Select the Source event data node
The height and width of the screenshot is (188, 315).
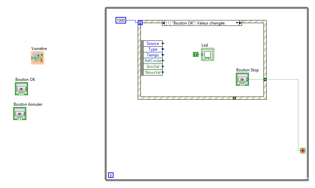[x=153, y=44]
